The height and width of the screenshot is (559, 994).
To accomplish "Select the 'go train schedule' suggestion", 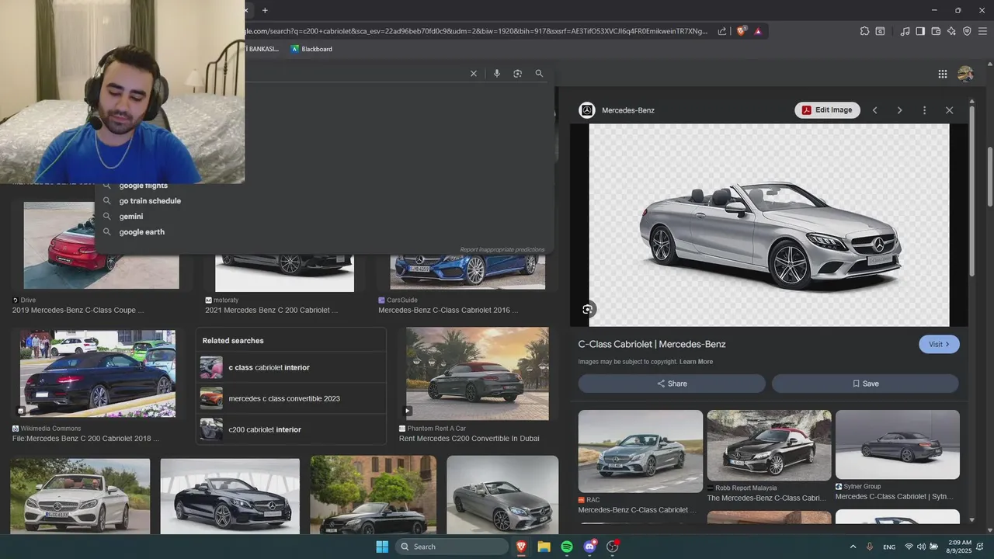I will click(x=150, y=201).
